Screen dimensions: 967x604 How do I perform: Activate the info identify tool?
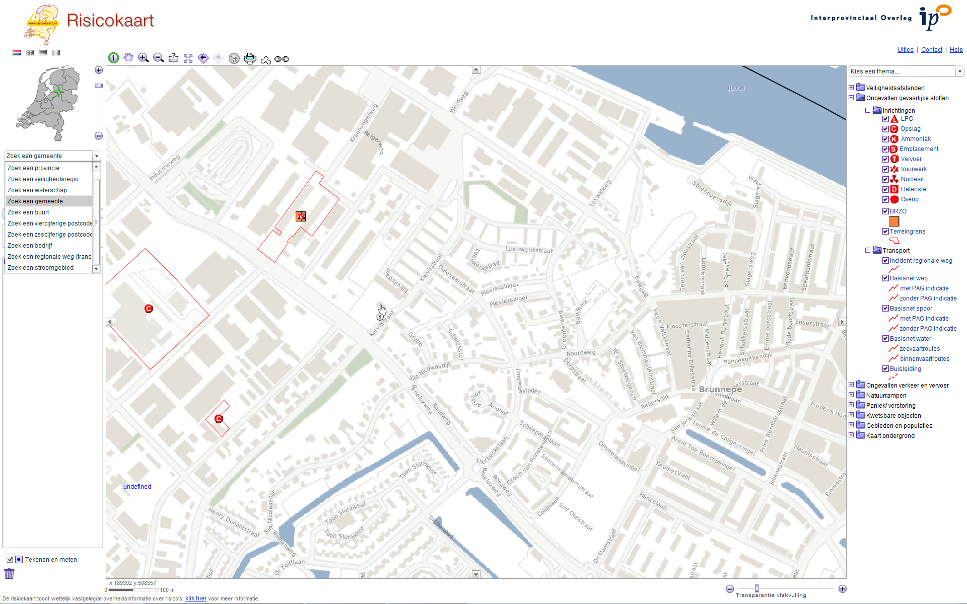coord(114,58)
